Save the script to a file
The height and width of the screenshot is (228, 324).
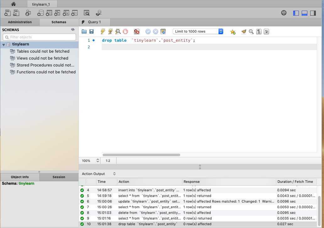[x=92, y=32]
